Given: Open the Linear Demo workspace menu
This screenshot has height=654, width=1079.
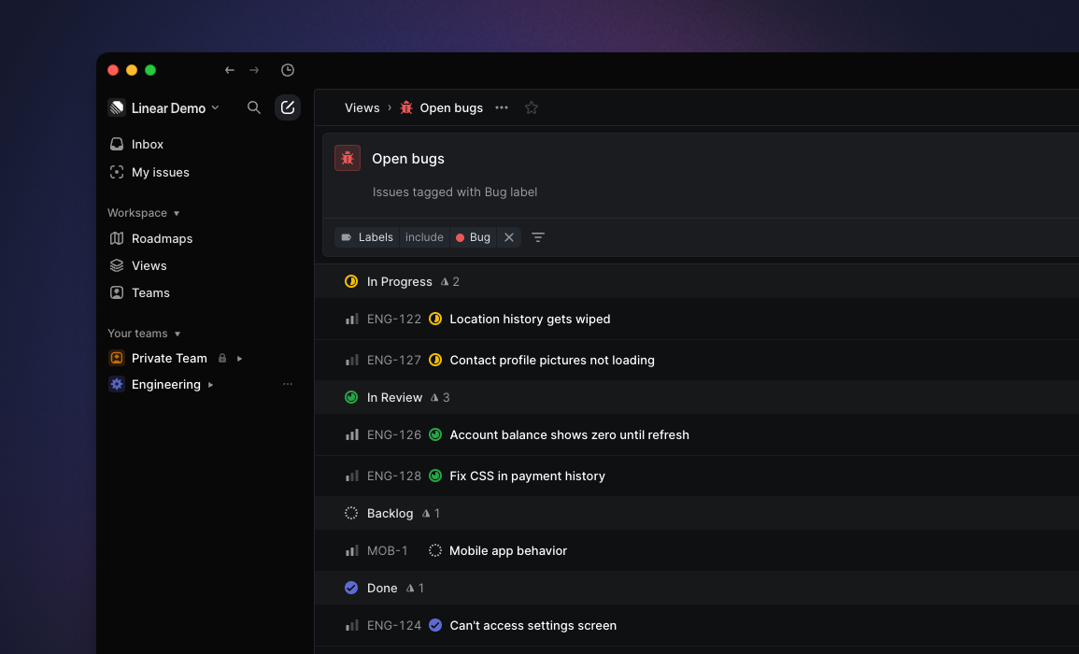Looking at the screenshot, I should 164,107.
